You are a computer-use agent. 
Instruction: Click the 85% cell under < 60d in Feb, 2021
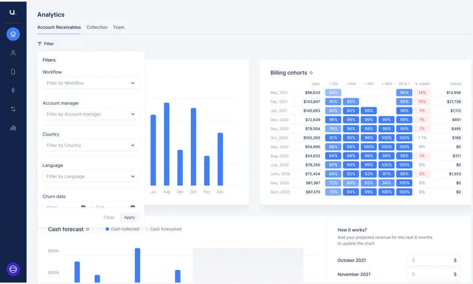point(351,102)
